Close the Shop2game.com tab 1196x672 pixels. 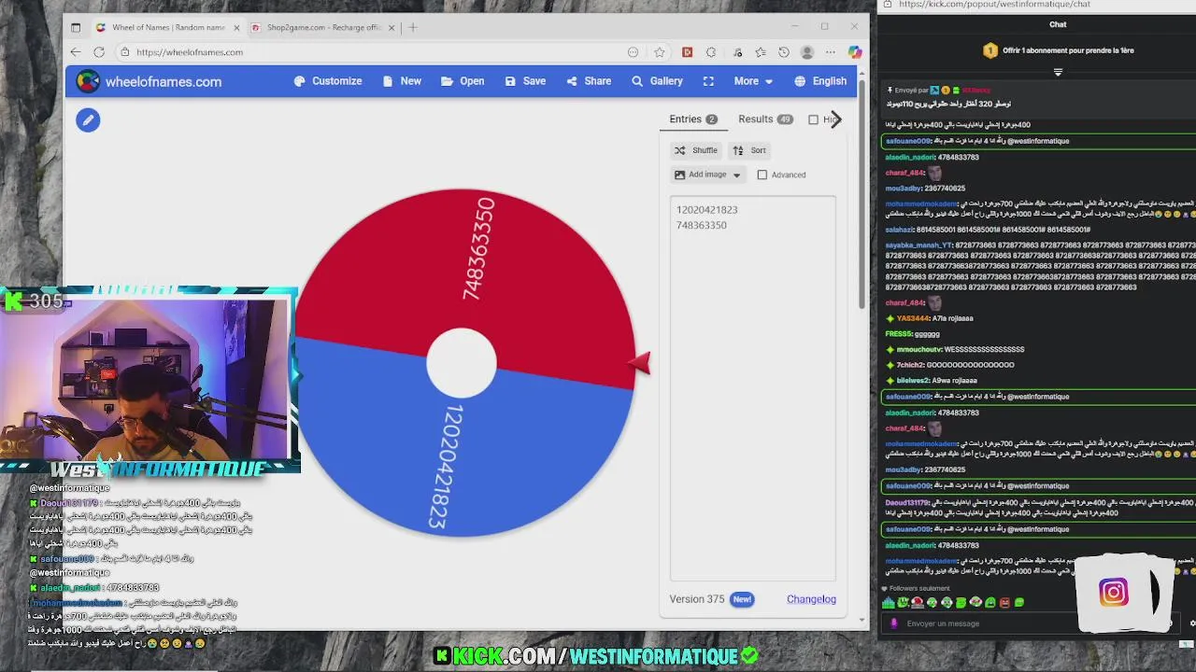392,27
